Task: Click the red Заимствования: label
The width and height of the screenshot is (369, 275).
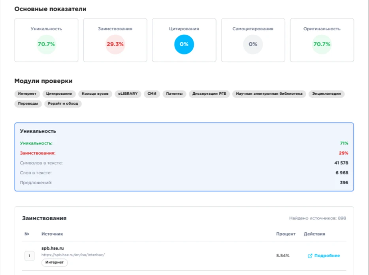Action: pyautogui.click(x=38, y=153)
